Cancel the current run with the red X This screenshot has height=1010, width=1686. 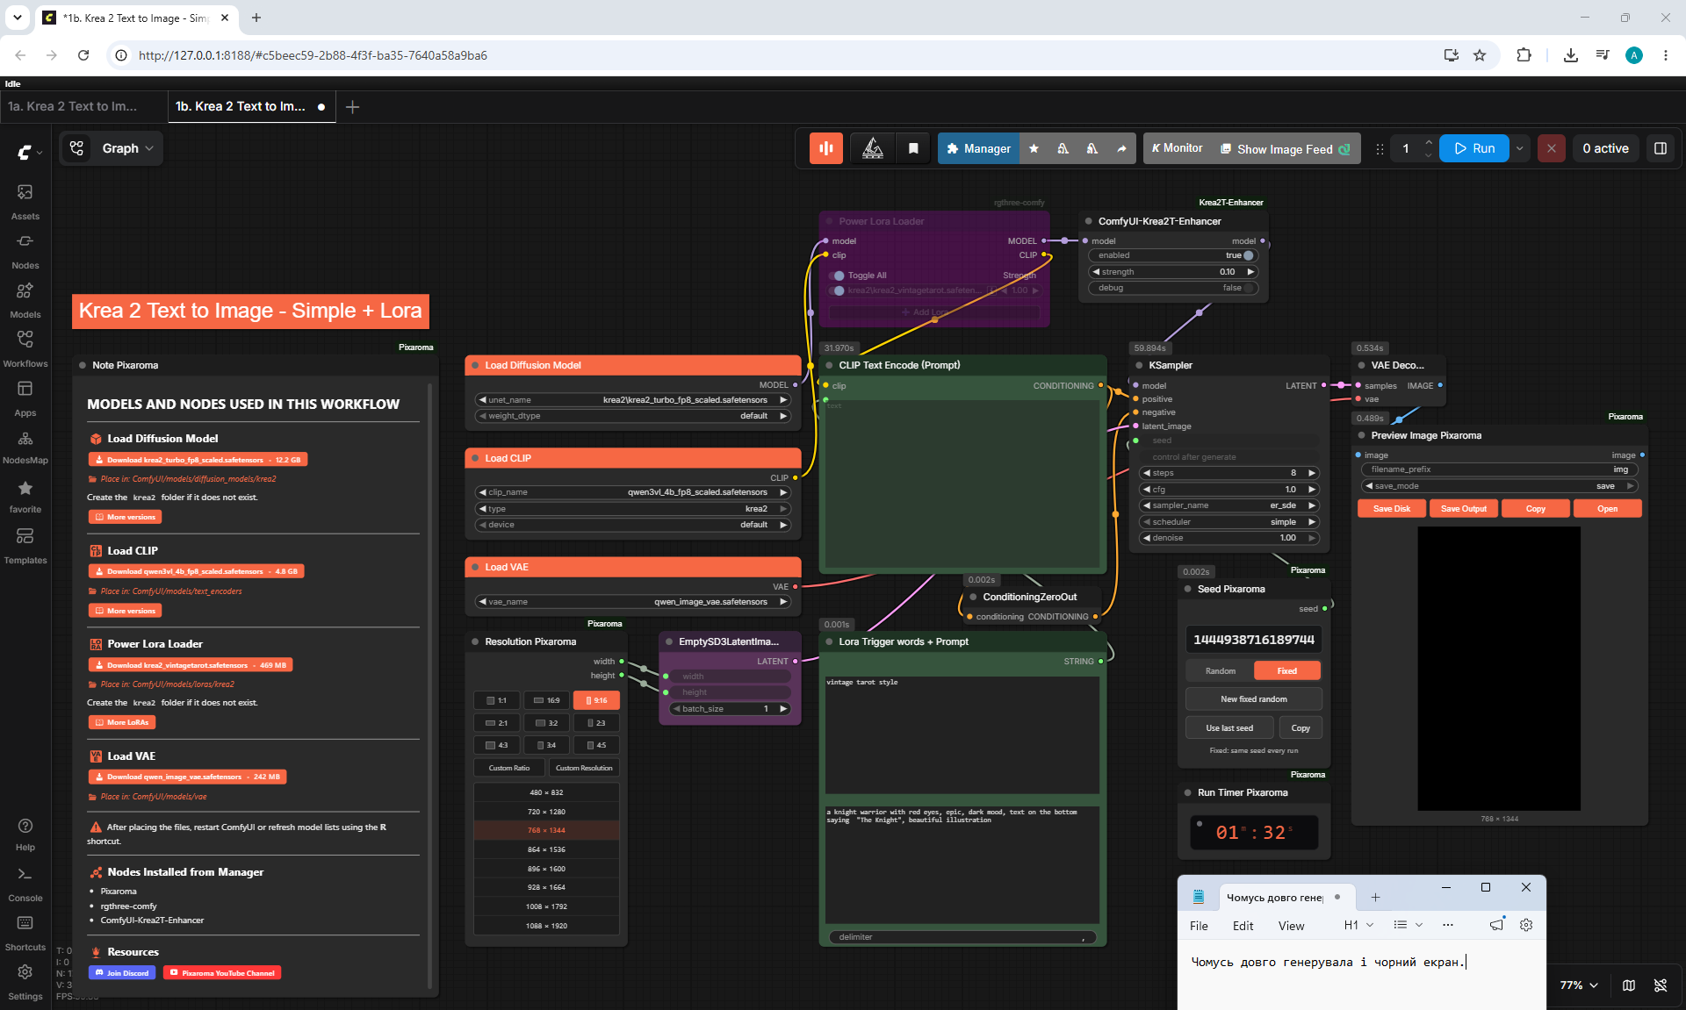[1552, 148]
